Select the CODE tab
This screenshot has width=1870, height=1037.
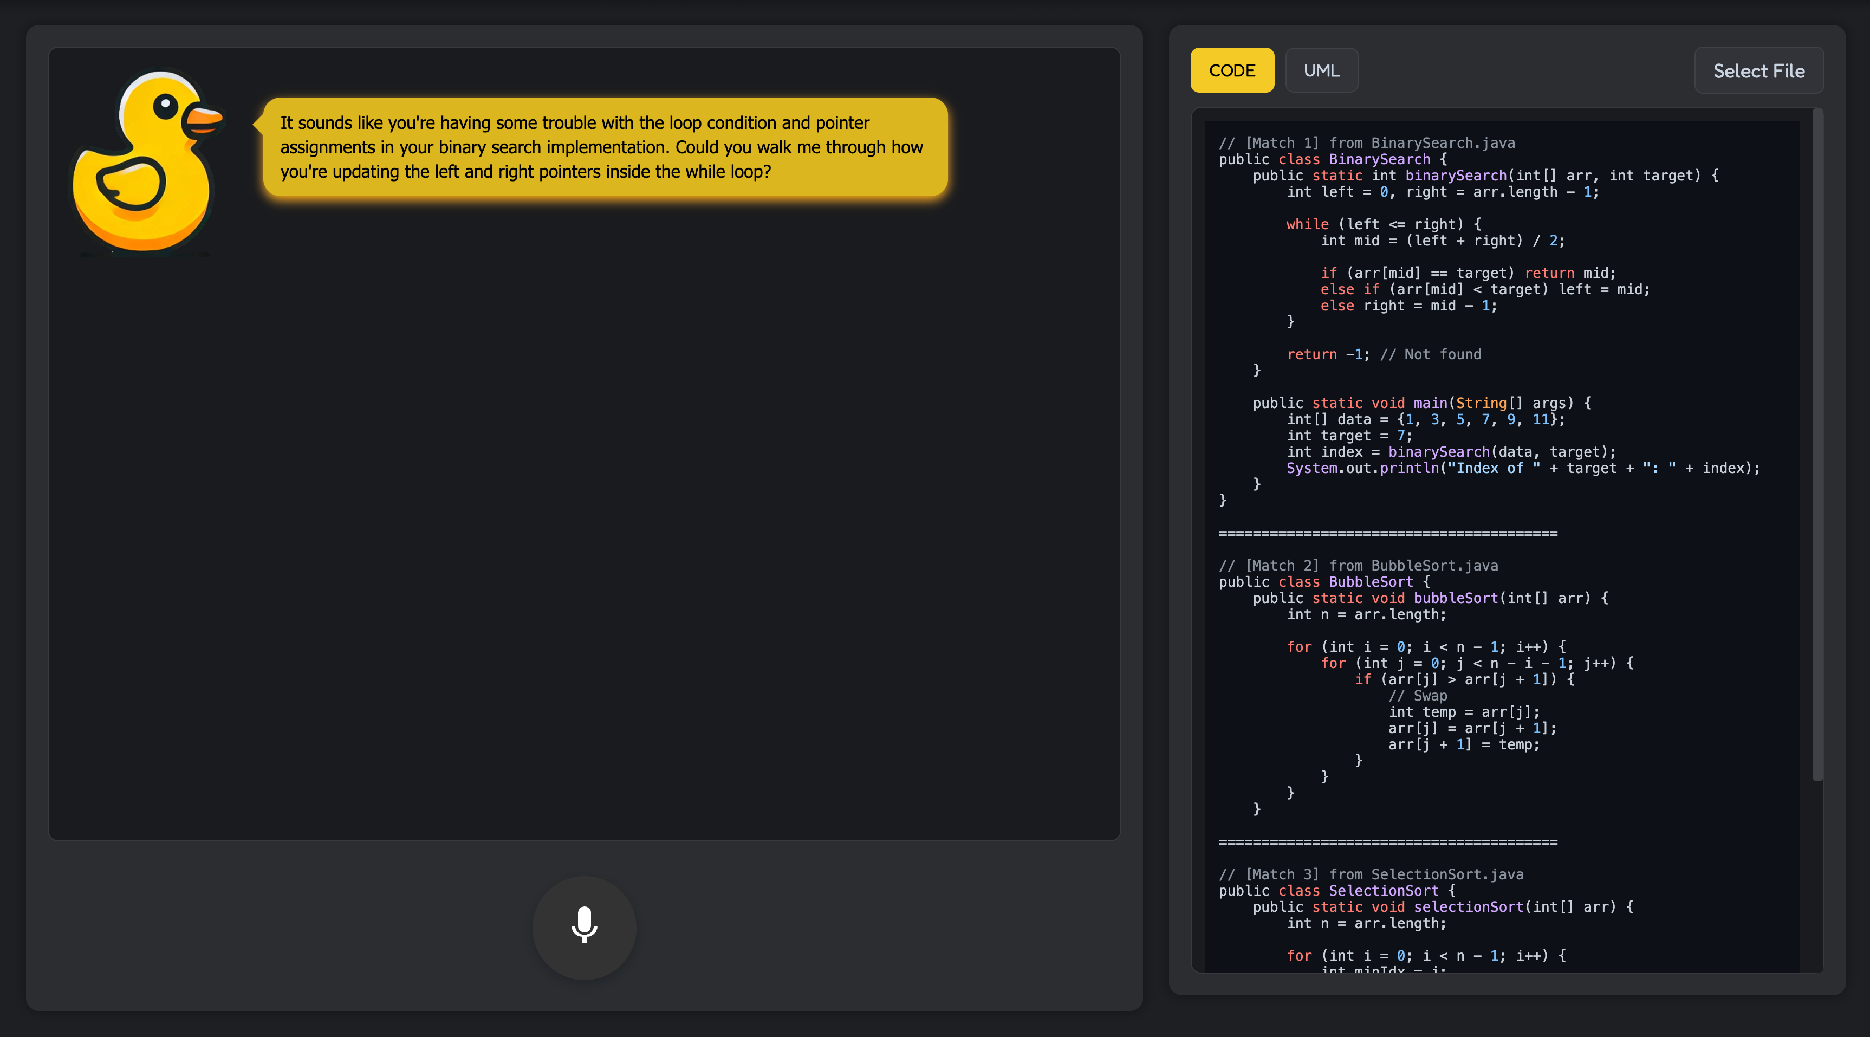coord(1231,70)
